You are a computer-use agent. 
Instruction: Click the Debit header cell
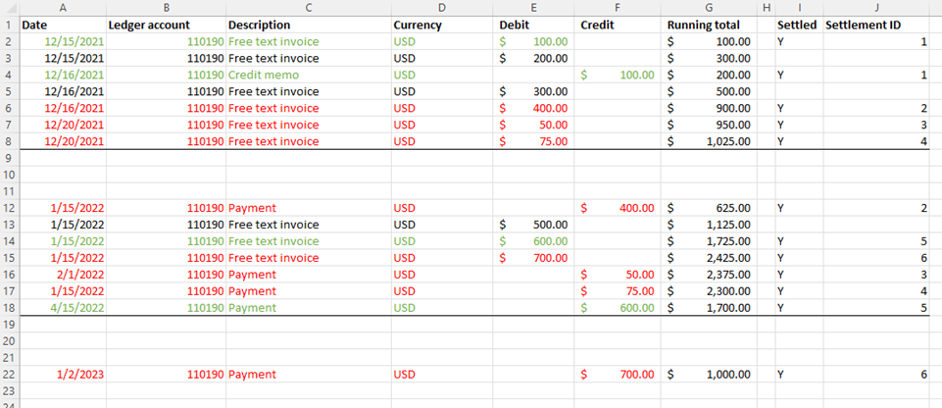533,25
